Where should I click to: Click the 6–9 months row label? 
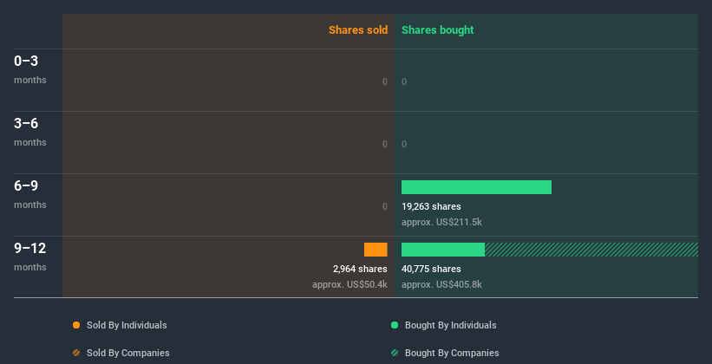click(30, 194)
